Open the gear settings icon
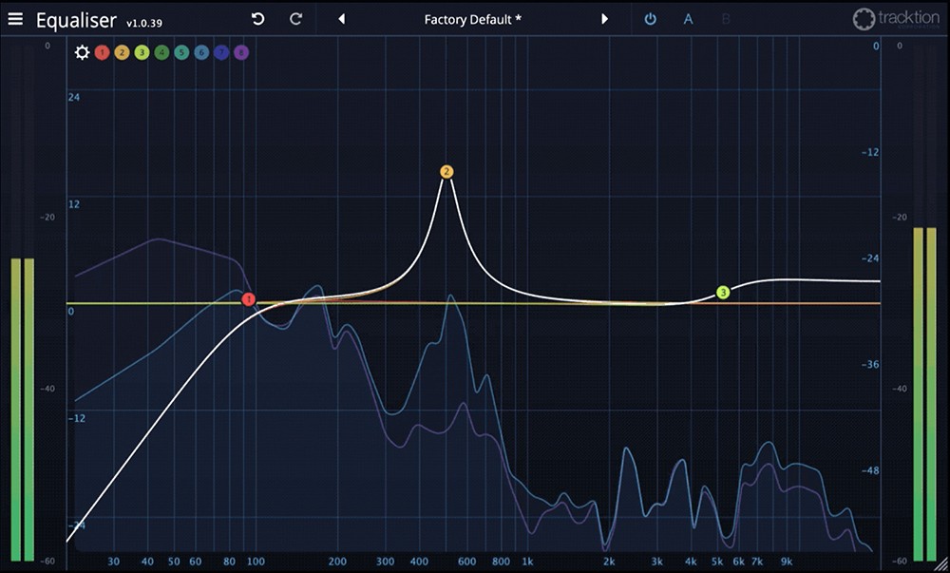This screenshot has width=950, height=573. [83, 52]
